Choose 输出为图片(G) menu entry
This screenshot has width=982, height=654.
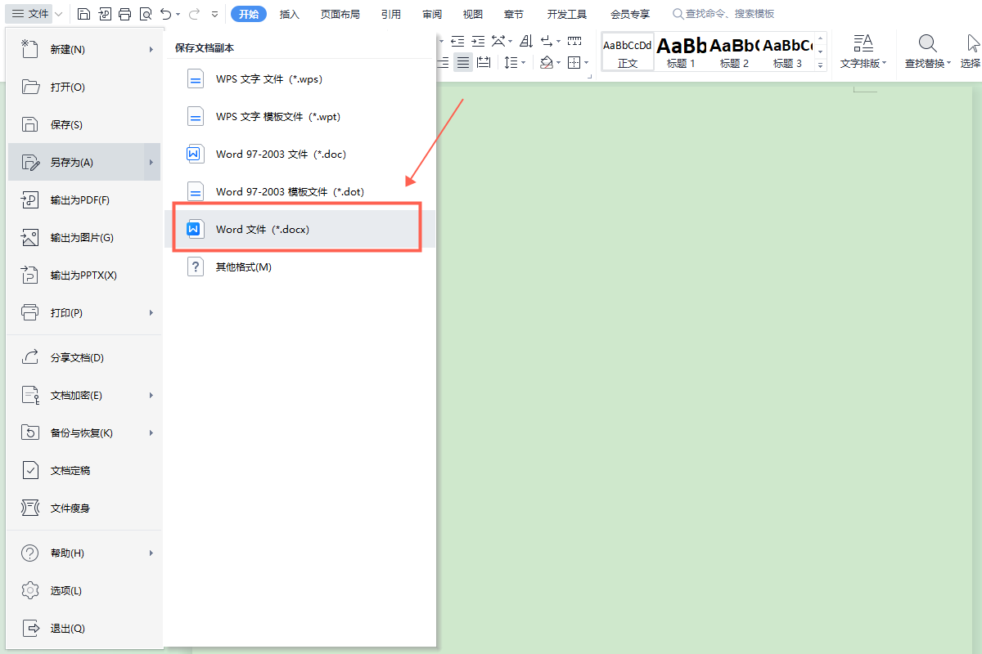point(84,237)
